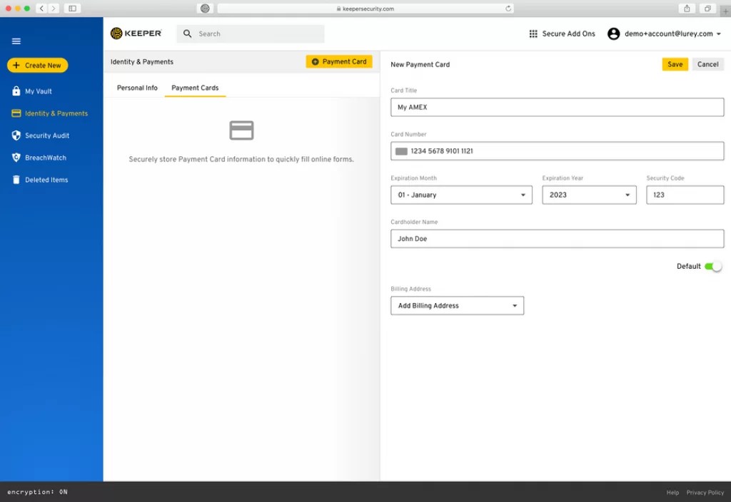Reload the page in Safari

pos(508,9)
